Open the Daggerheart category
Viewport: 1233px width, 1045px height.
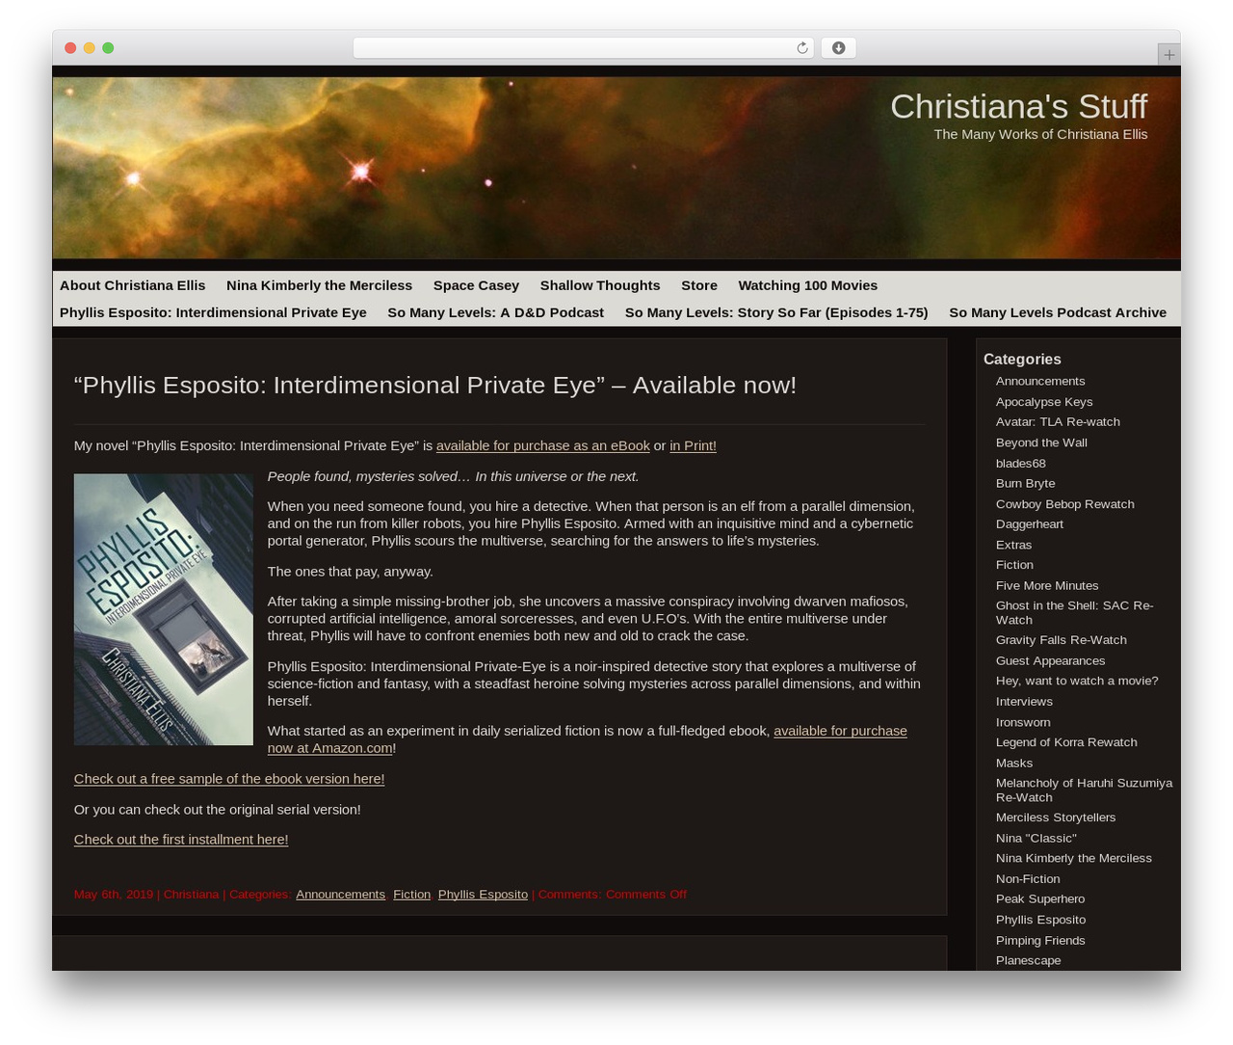point(1030,524)
